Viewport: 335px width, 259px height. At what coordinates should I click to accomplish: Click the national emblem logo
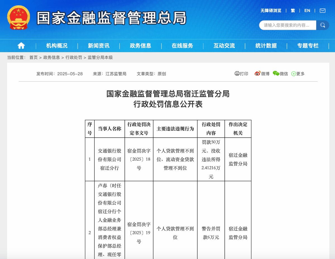pos(19,17)
